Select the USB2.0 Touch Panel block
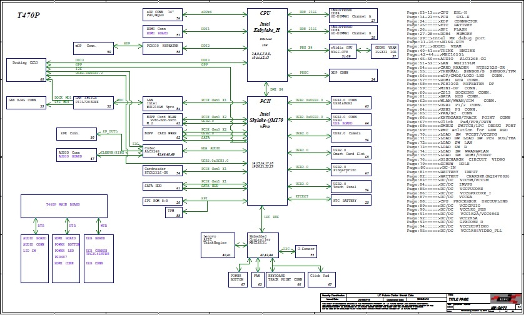The width and height of the screenshot is (526, 315). pyautogui.click(x=350, y=186)
